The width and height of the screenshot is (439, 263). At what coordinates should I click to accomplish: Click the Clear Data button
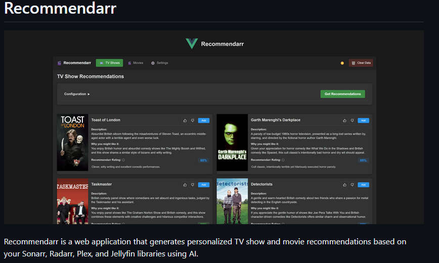(x=361, y=63)
